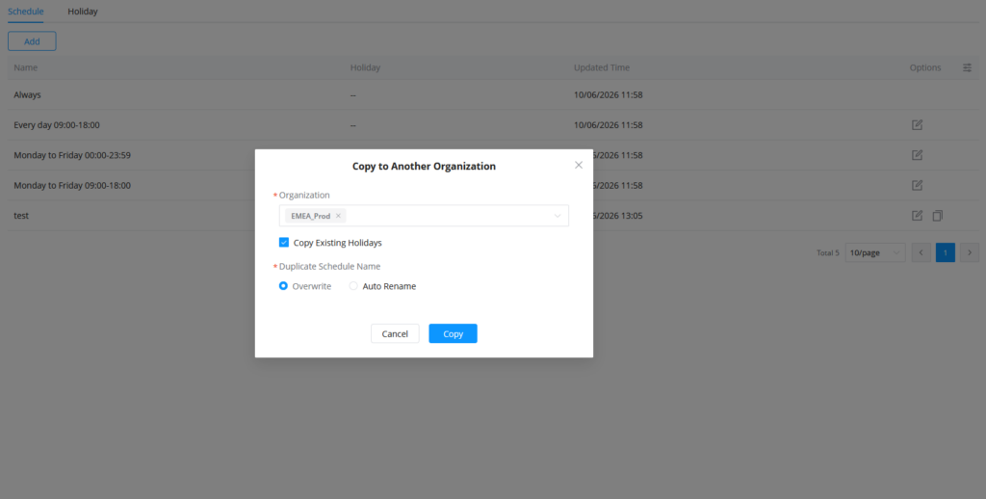Click the Every day 09:00-18:00 row name
This screenshot has width=986, height=499.
point(57,124)
